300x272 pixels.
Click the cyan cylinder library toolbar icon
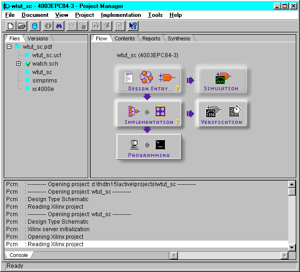35,26
